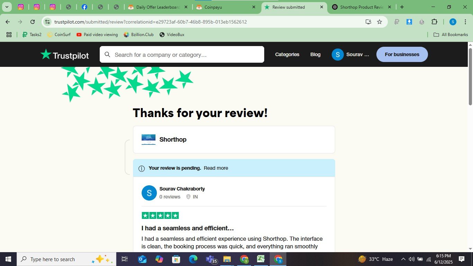Open the tab search dropdown arrow
This screenshot has width=473, height=266.
point(7,7)
